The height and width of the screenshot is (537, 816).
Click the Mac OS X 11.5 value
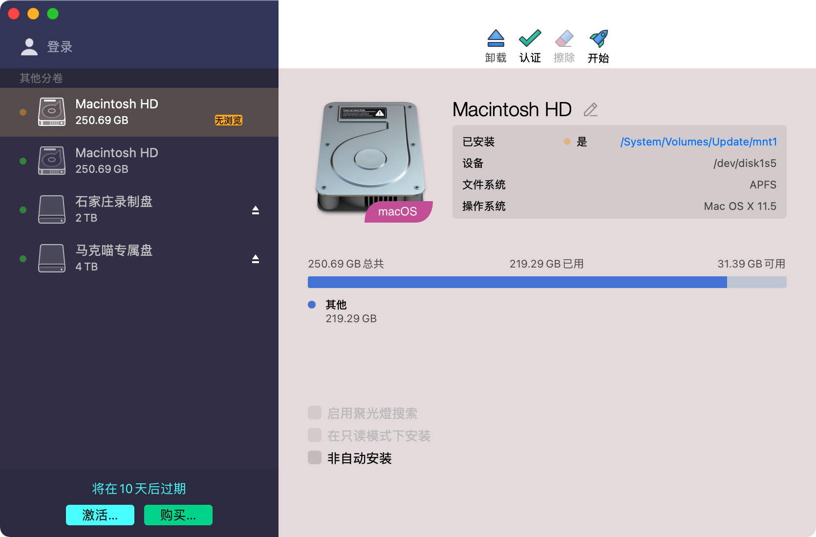coord(740,206)
